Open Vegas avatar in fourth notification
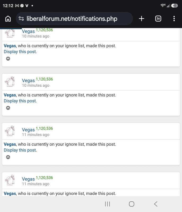 (10, 180)
